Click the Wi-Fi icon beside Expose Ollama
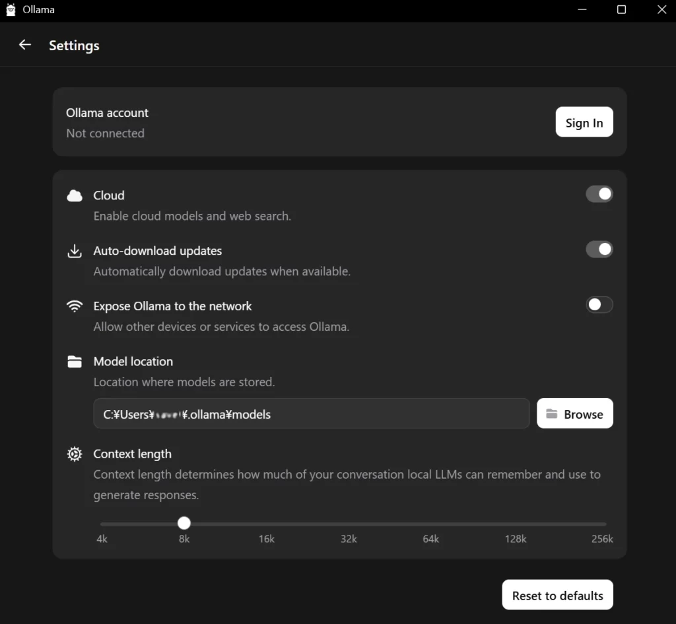The width and height of the screenshot is (676, 624). 75,306
